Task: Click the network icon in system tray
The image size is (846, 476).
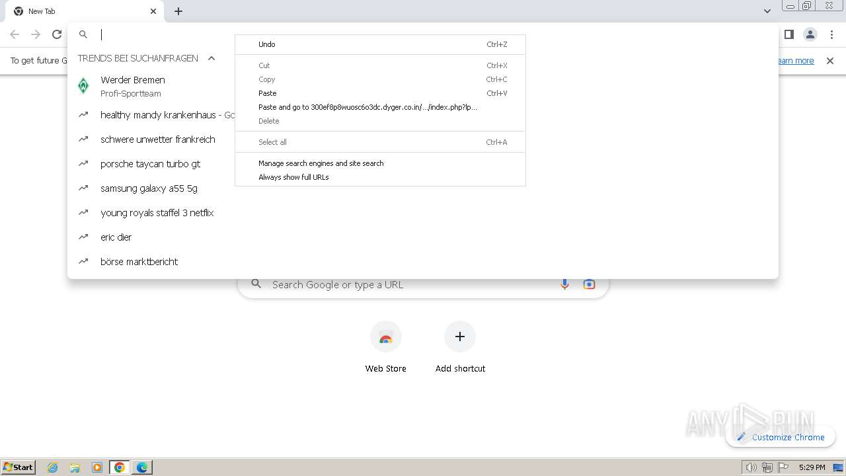Action: click(767, 467)
